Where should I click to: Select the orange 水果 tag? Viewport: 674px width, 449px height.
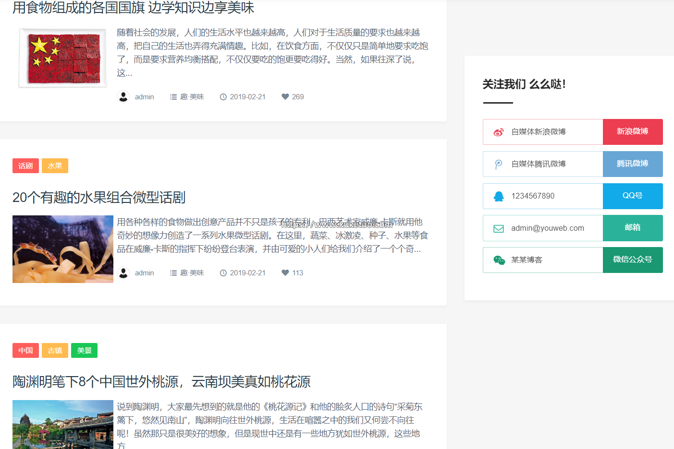[x=55, y=165]
